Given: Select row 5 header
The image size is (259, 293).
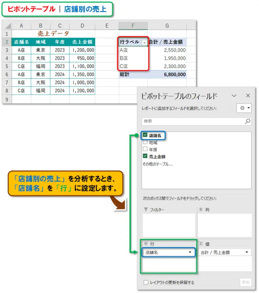Looking at the screenshot, I should tap(7, 66).
